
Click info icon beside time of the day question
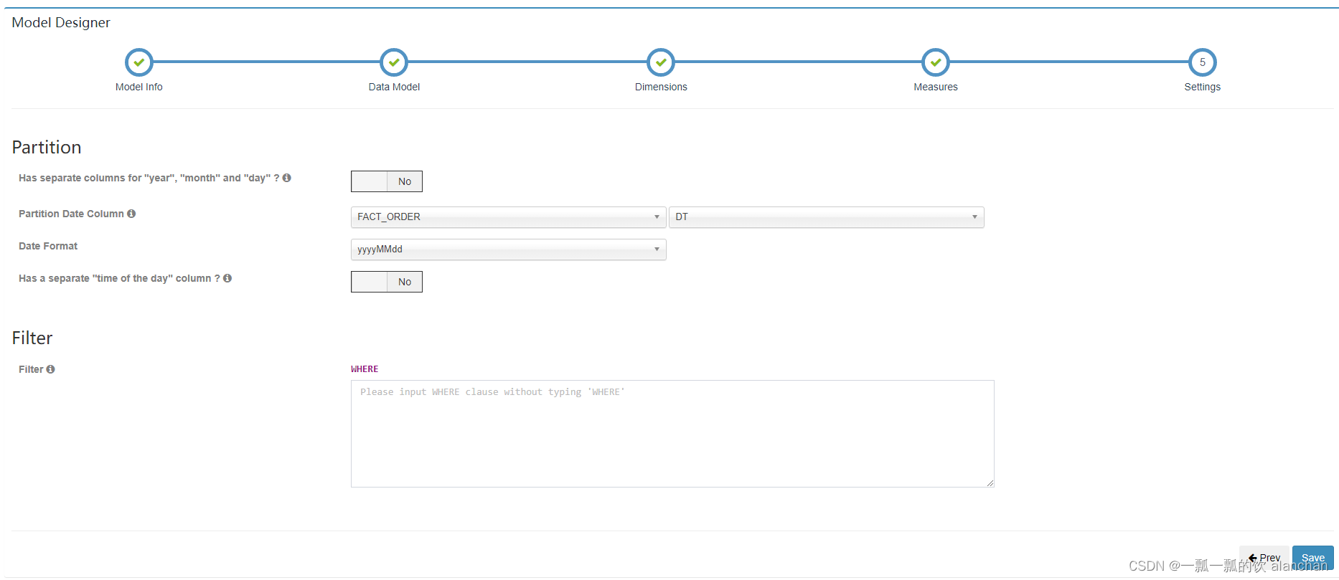point(227,278)
